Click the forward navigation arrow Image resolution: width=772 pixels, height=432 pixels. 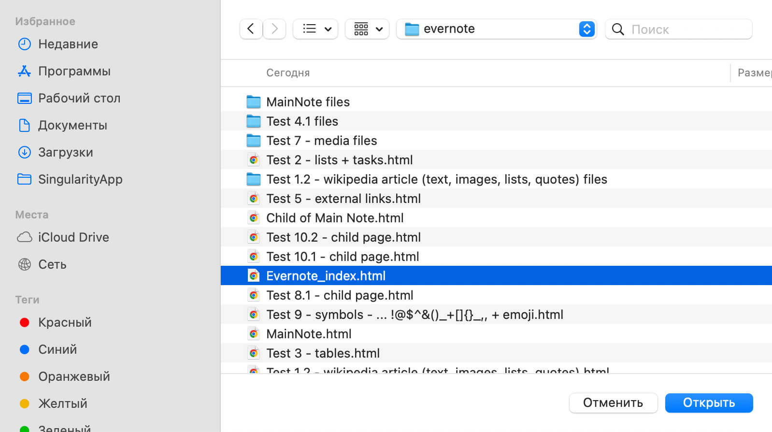click(274, 29)
